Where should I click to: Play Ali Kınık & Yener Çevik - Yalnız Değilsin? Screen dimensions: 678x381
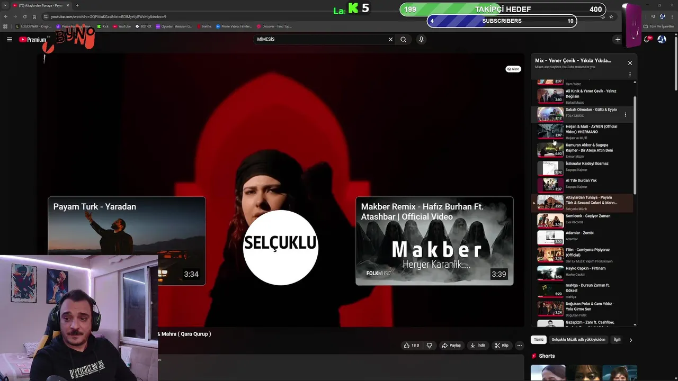(x=582, y=96)
